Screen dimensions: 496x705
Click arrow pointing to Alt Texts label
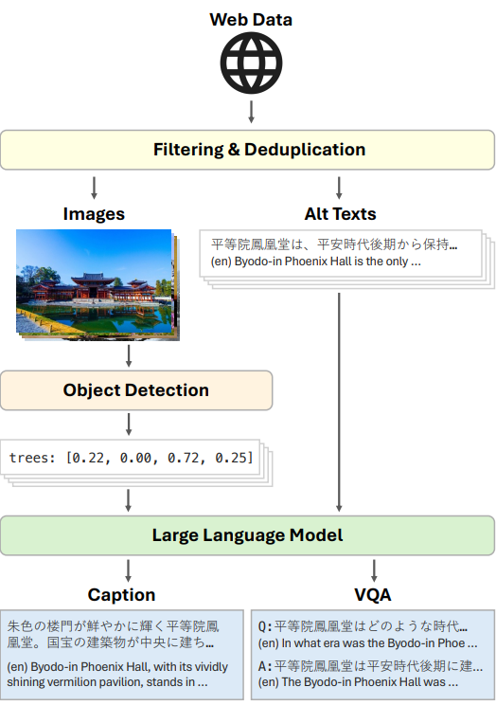point(339,188)
